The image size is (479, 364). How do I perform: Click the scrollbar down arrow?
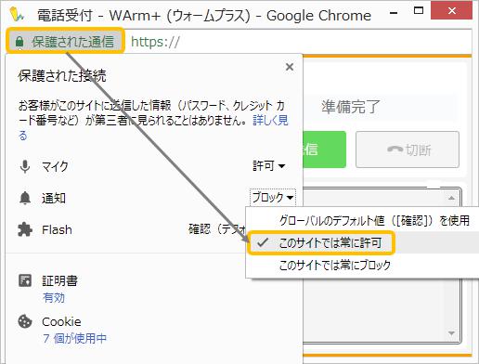451,333
